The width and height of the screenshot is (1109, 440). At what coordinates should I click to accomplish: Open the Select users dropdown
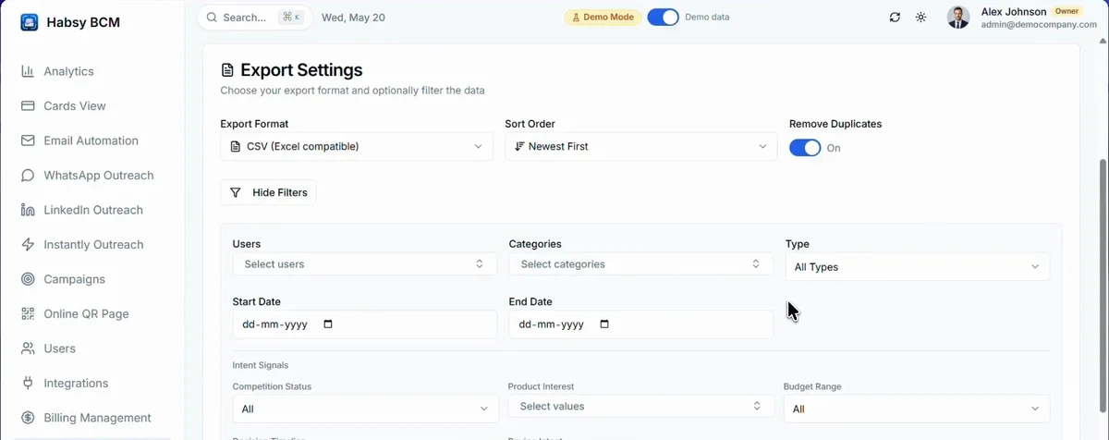[364, 264]
